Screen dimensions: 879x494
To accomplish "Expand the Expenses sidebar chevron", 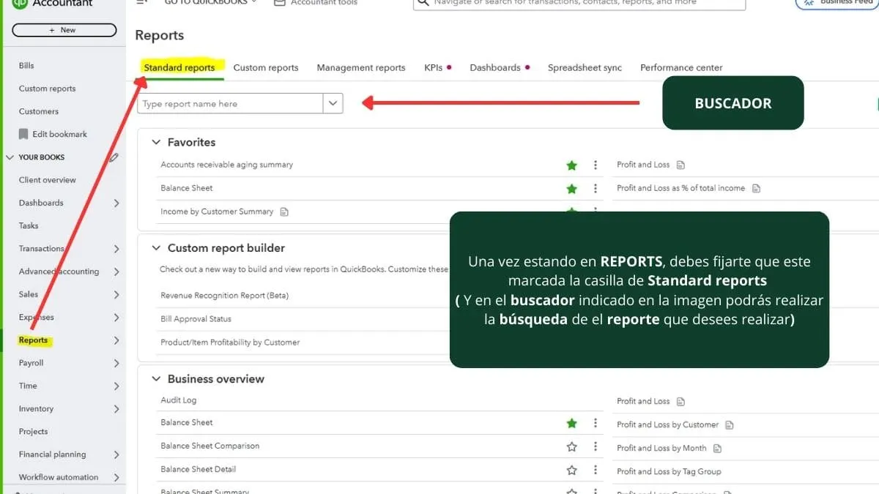I will tap(116, 318).
